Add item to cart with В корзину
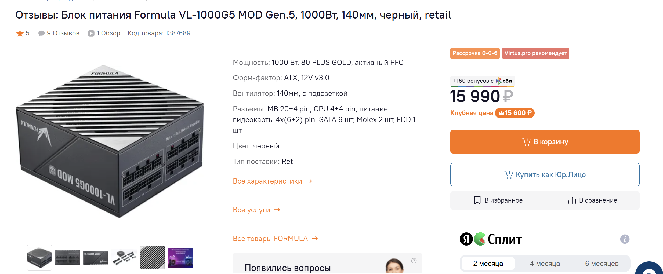This screenshot has height=274, width=663. point(545,142)
